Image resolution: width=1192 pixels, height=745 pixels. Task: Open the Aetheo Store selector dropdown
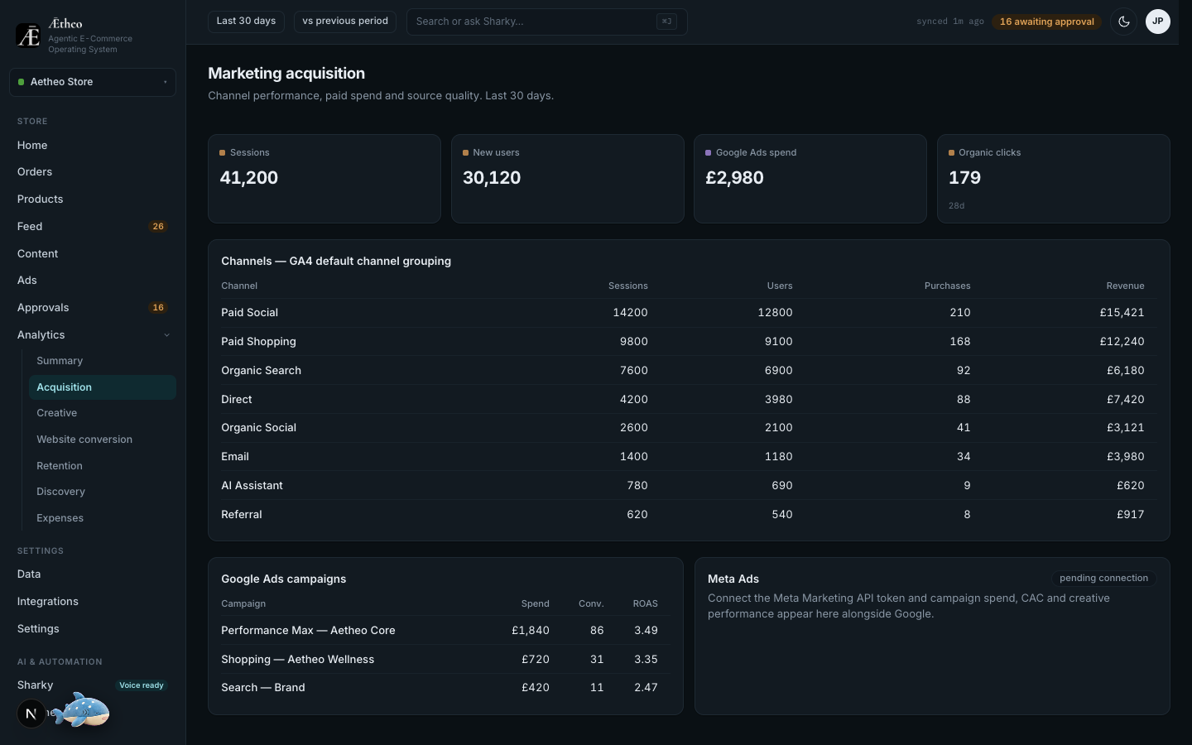(93, 82)
